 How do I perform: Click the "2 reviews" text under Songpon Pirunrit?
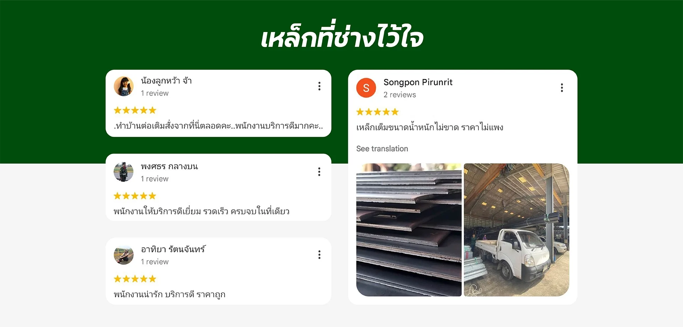pyautogui.click(x=399, y=95)
